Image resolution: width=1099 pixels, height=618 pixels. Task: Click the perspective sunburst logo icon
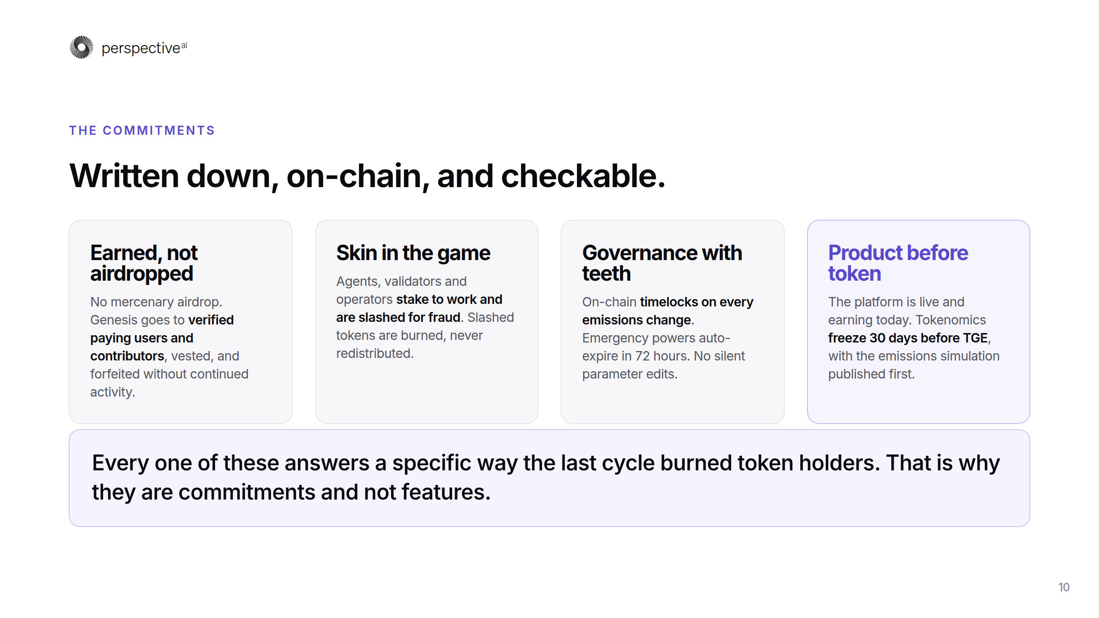click(81, 47)
